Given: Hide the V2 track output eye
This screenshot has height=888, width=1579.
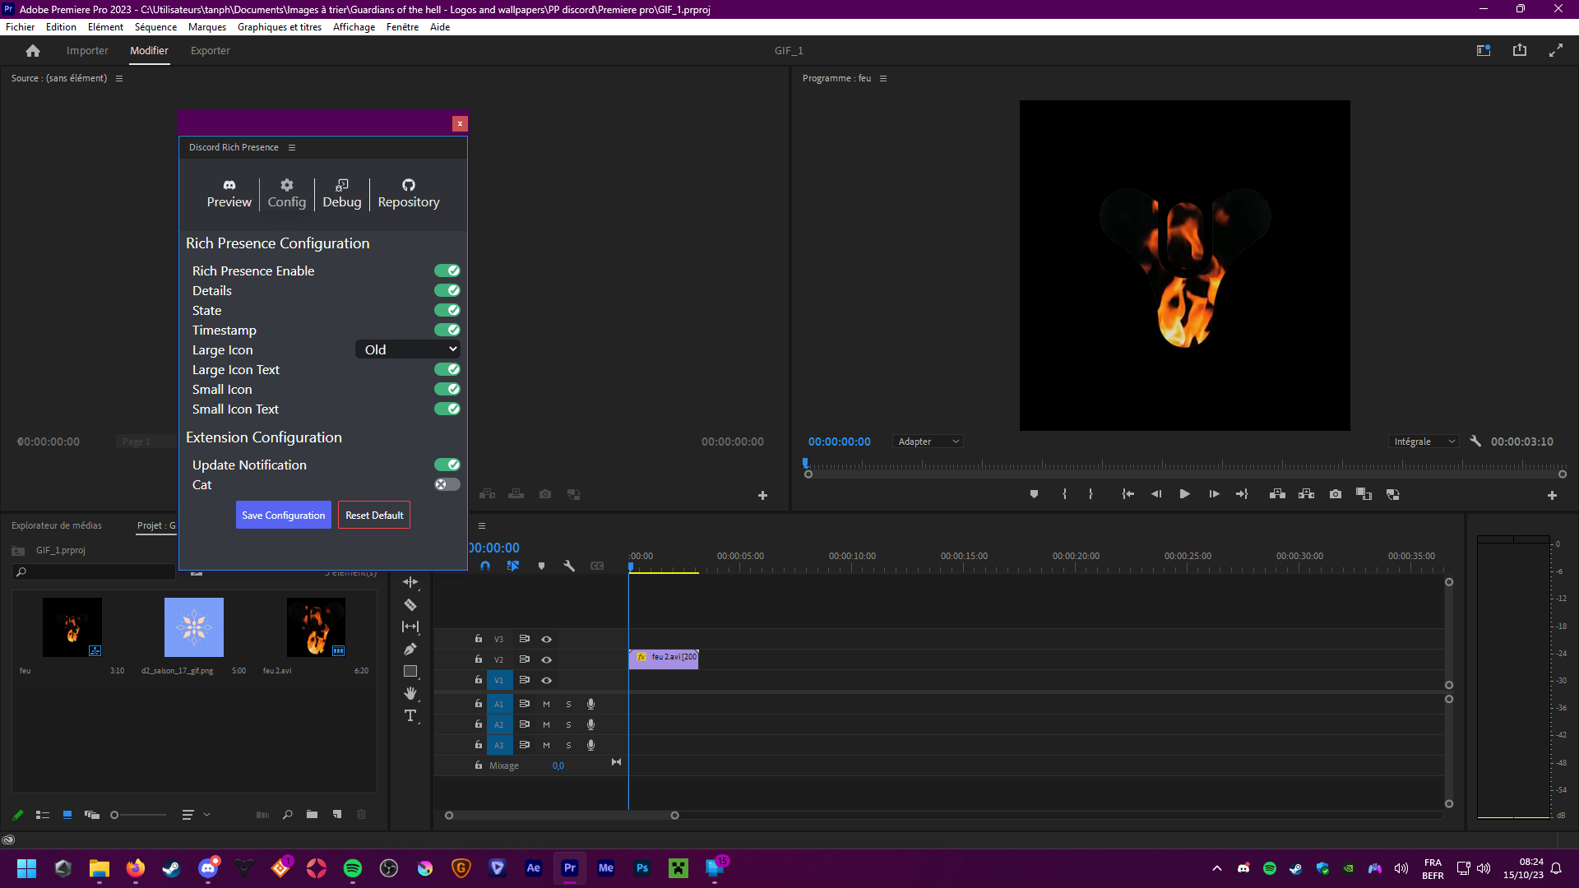Looking at the screenshot, I should (x=546, y=659).
